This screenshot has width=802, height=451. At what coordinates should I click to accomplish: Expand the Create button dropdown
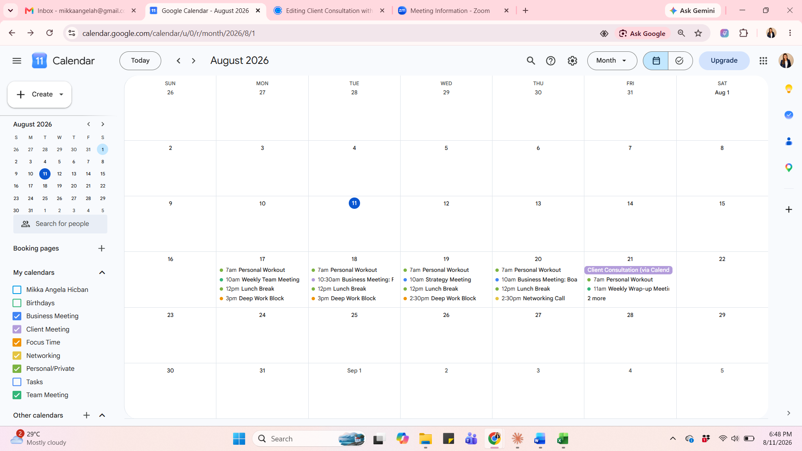click(x=61, y=94)
